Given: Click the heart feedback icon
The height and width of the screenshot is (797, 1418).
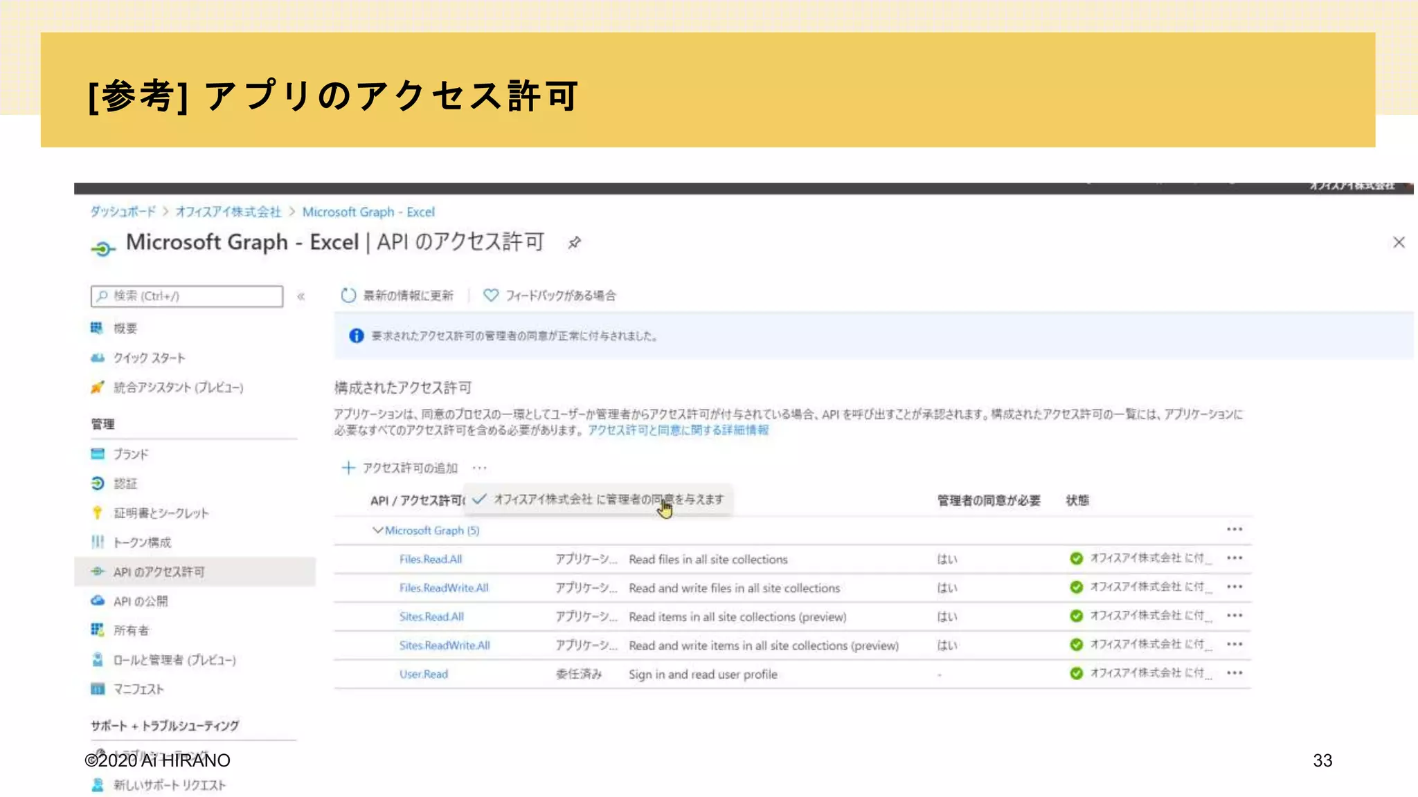Looking at the screenshot, I should [x=490, y=295].
